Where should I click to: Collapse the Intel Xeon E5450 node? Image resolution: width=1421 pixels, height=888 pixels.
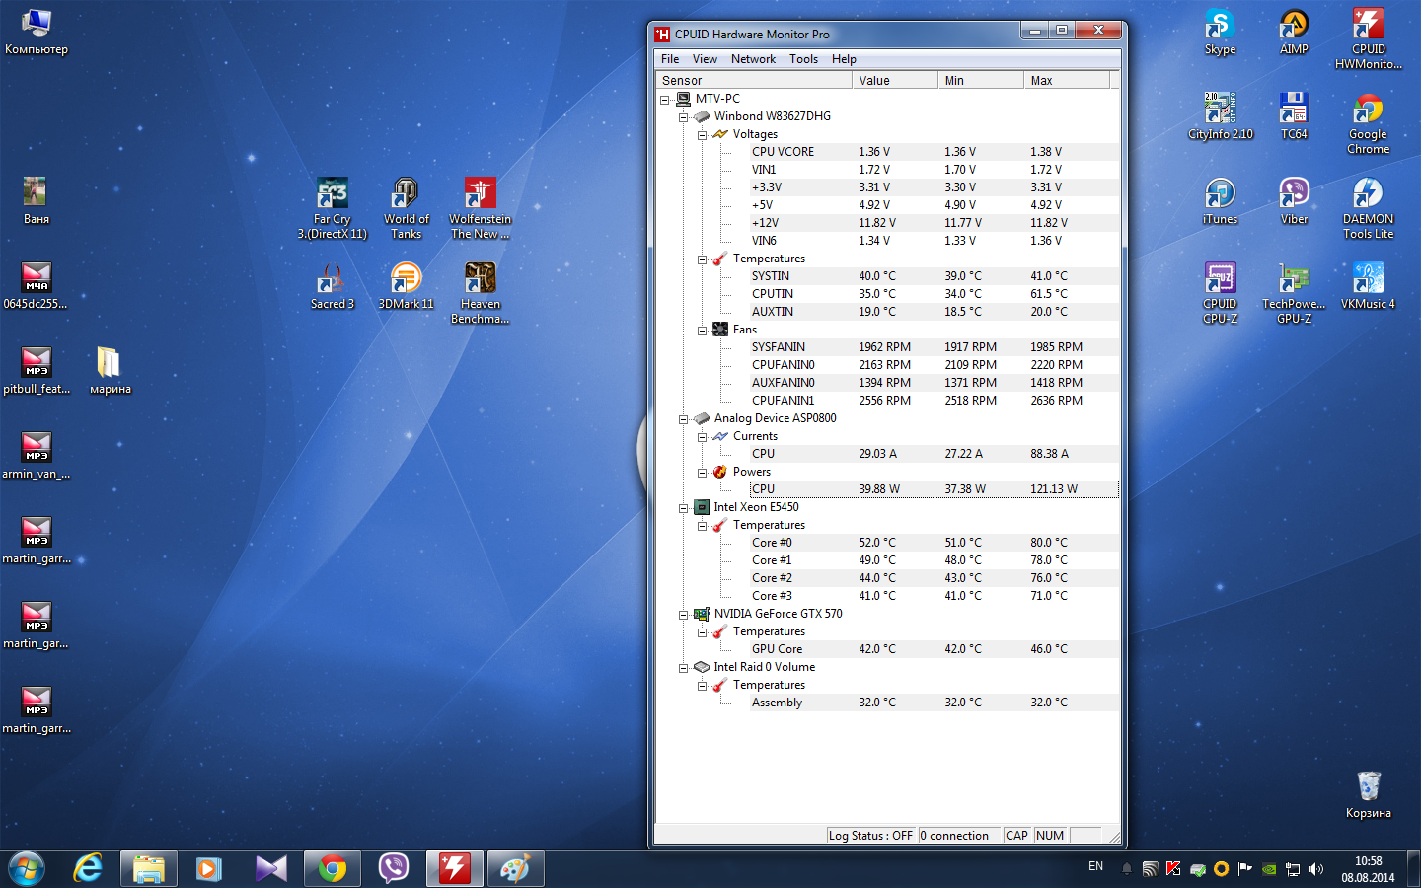tap(683, 508)
